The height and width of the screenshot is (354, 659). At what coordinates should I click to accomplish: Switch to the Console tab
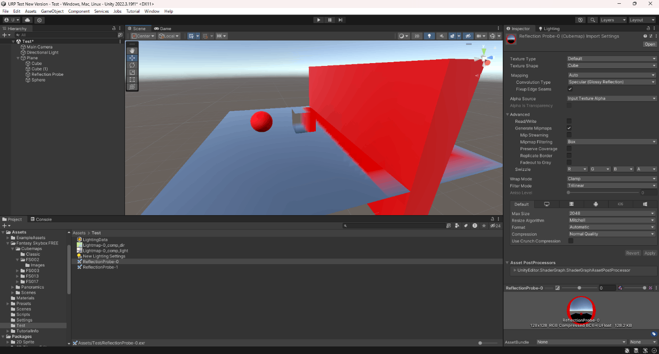(x=41, y=219)
